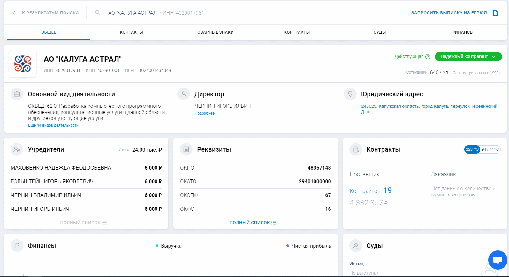This screenshot has width=509, height=277.
Task: Open the СУДЫ tab
Action: tap(380, 32)
